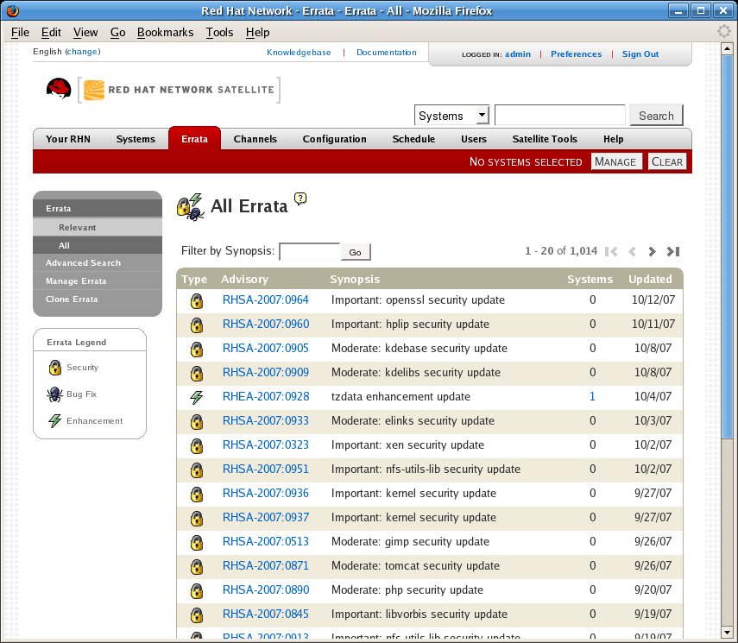
Task: Go to the first page of results
Action: point(611,251)
